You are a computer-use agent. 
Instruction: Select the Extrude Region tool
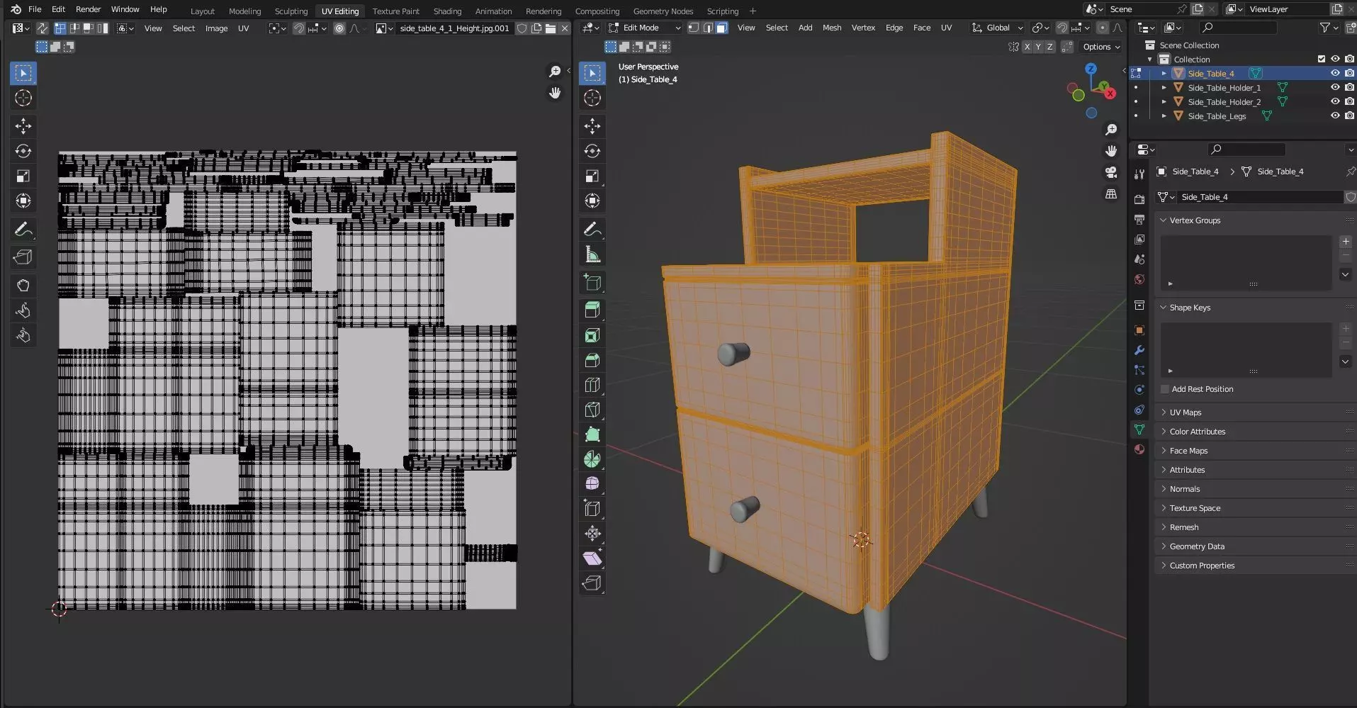[592, 310]
